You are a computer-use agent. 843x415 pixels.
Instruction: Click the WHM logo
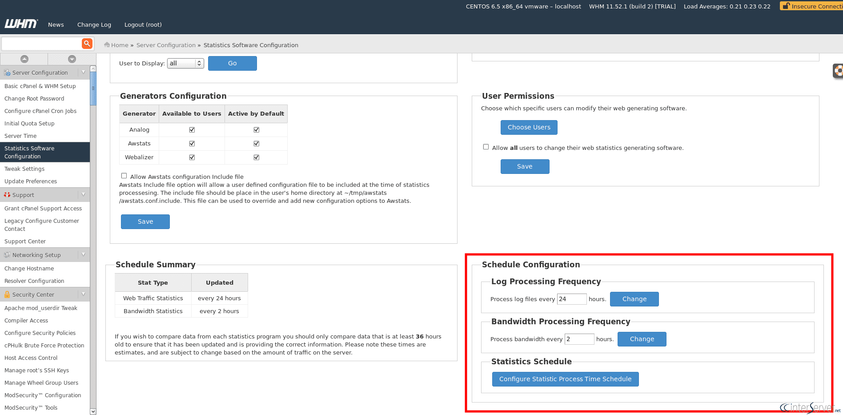click(x=21, y=24)
